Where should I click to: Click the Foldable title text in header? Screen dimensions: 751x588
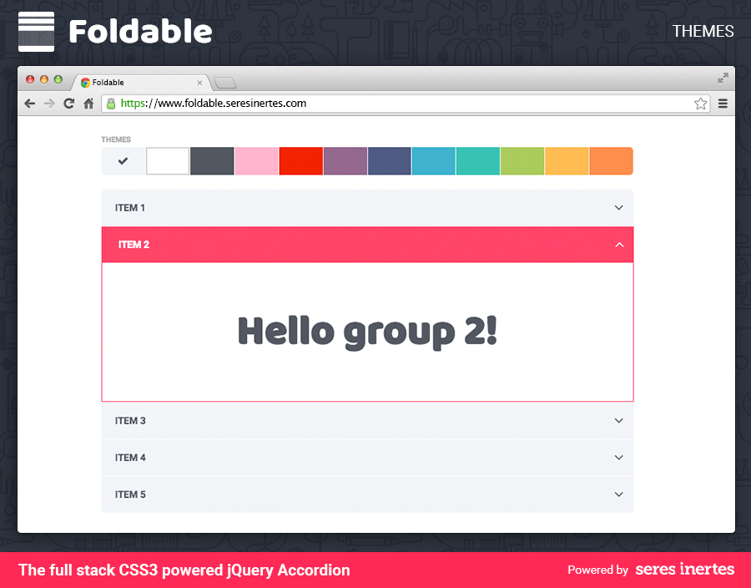tap(140, 32)
